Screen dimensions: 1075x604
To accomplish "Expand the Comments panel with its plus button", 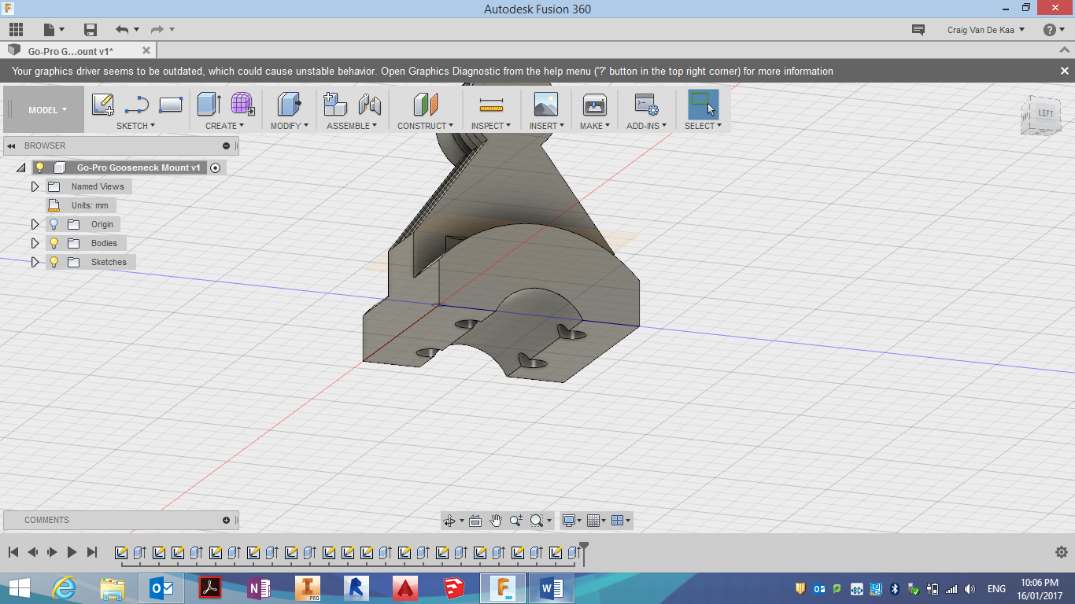I will point(226,520).
